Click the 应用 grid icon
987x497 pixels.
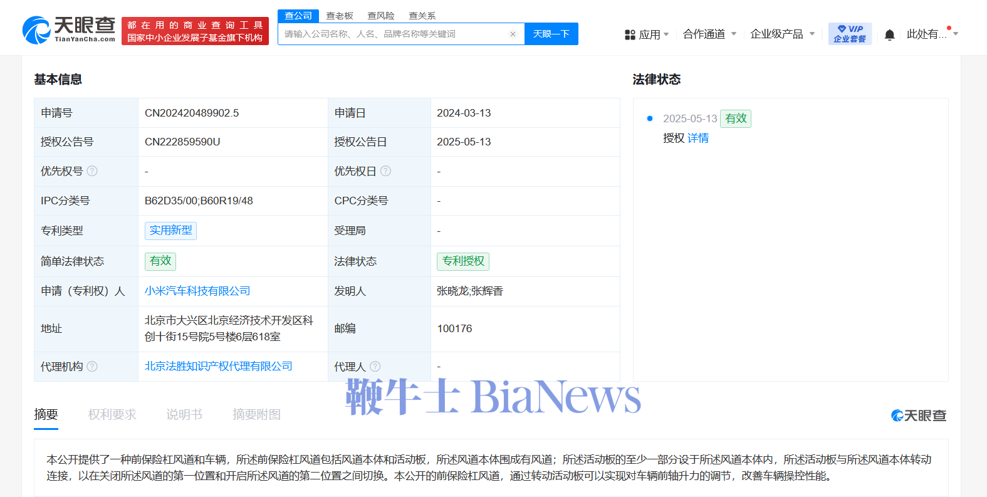click(x=630, y=34)
